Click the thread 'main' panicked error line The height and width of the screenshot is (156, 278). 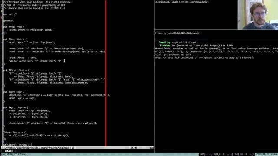pos(216,49)
